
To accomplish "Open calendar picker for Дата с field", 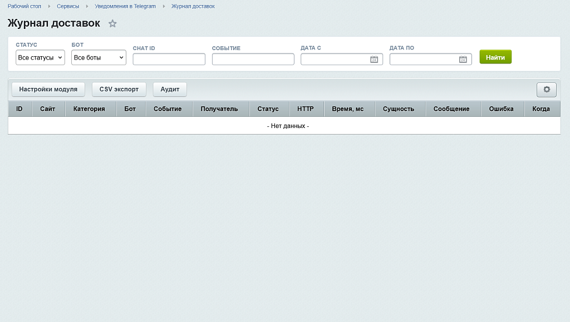I will [374, 59].
